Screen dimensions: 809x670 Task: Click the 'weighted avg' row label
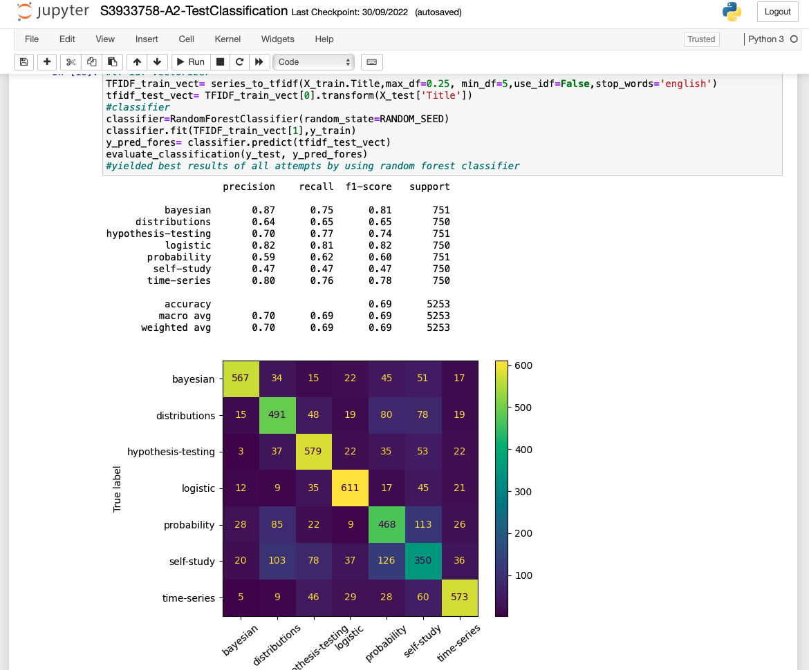[x=176, y=328]
